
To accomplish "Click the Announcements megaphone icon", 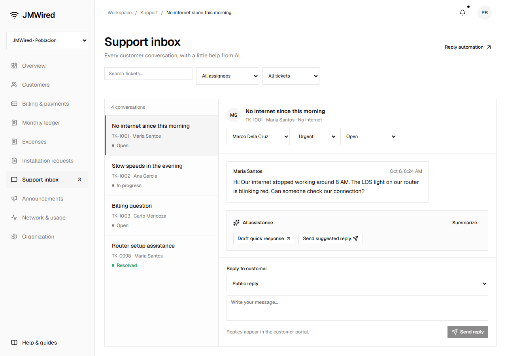I will click(14, 199).
